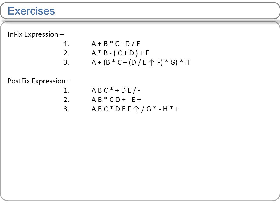Click list number 2 under PostFix Expression
This screenshot has height=210, width=280.
pyautogui.click(x=66, y=100)
